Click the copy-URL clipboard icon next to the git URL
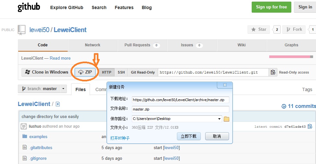The width and height of the screenshot is (316, 164). click(273, 72)
